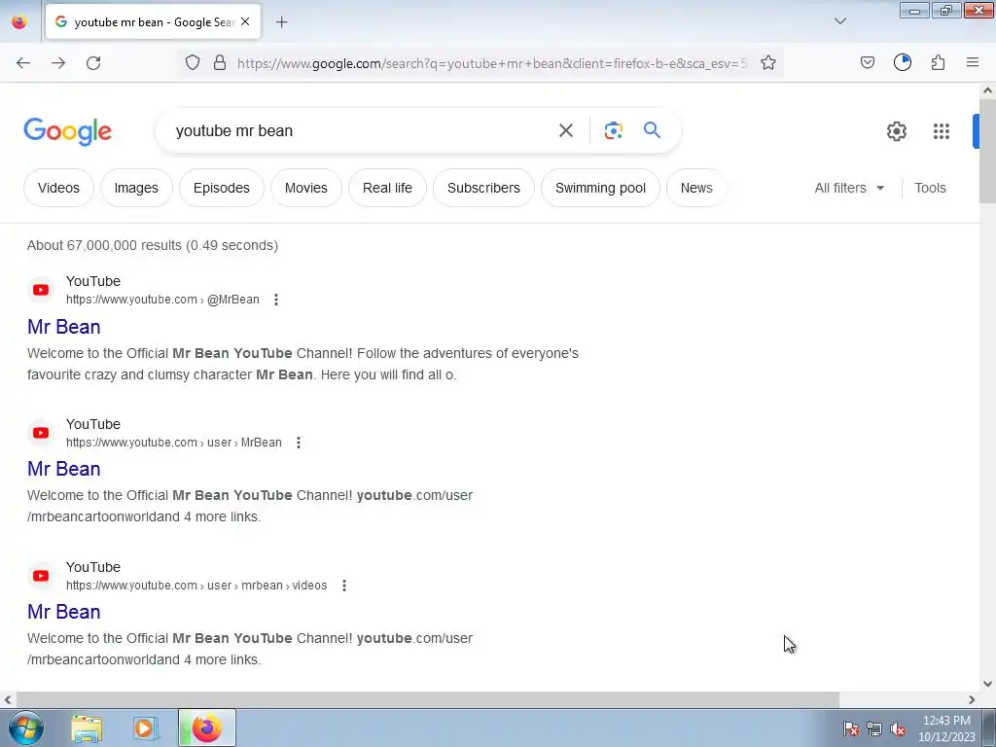The image size is (996, 747).
Task: Select the Real life filter chip
Action: point(387,188)
